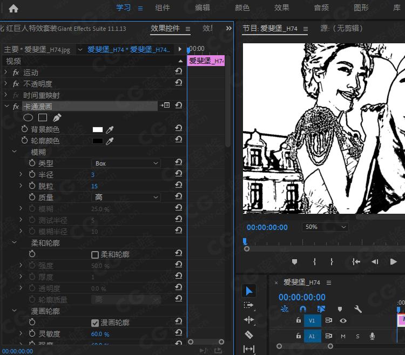Screen dimensions: 405x355
Task: Reset the 半径 parameter
Action: click(x=179, y=174)
